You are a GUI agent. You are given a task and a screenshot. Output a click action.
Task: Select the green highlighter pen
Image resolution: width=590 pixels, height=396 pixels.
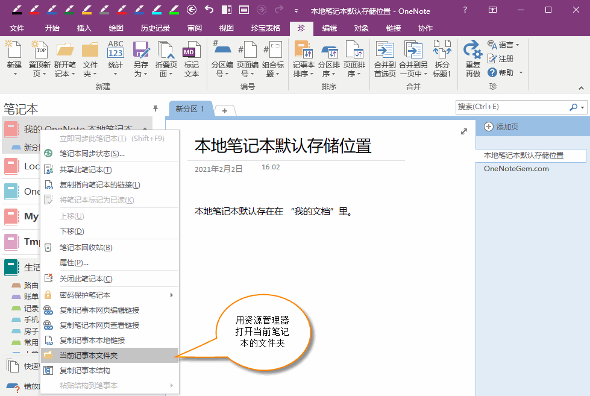(174, 10)
